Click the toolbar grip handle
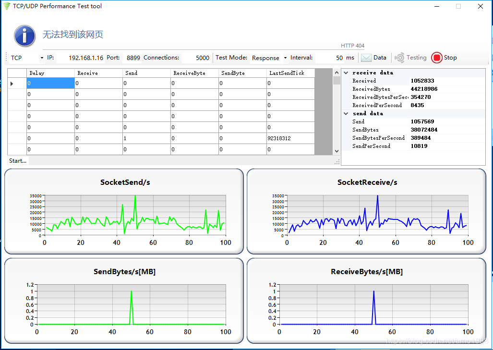 (7, 58)
